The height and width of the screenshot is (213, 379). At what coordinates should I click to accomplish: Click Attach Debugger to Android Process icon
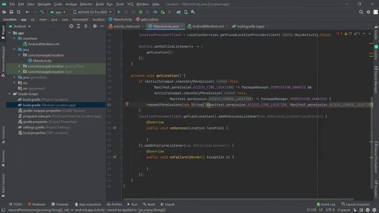(162, 12)
